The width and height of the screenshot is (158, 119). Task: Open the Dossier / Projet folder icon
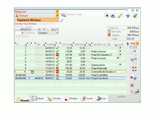click(64, 14)
